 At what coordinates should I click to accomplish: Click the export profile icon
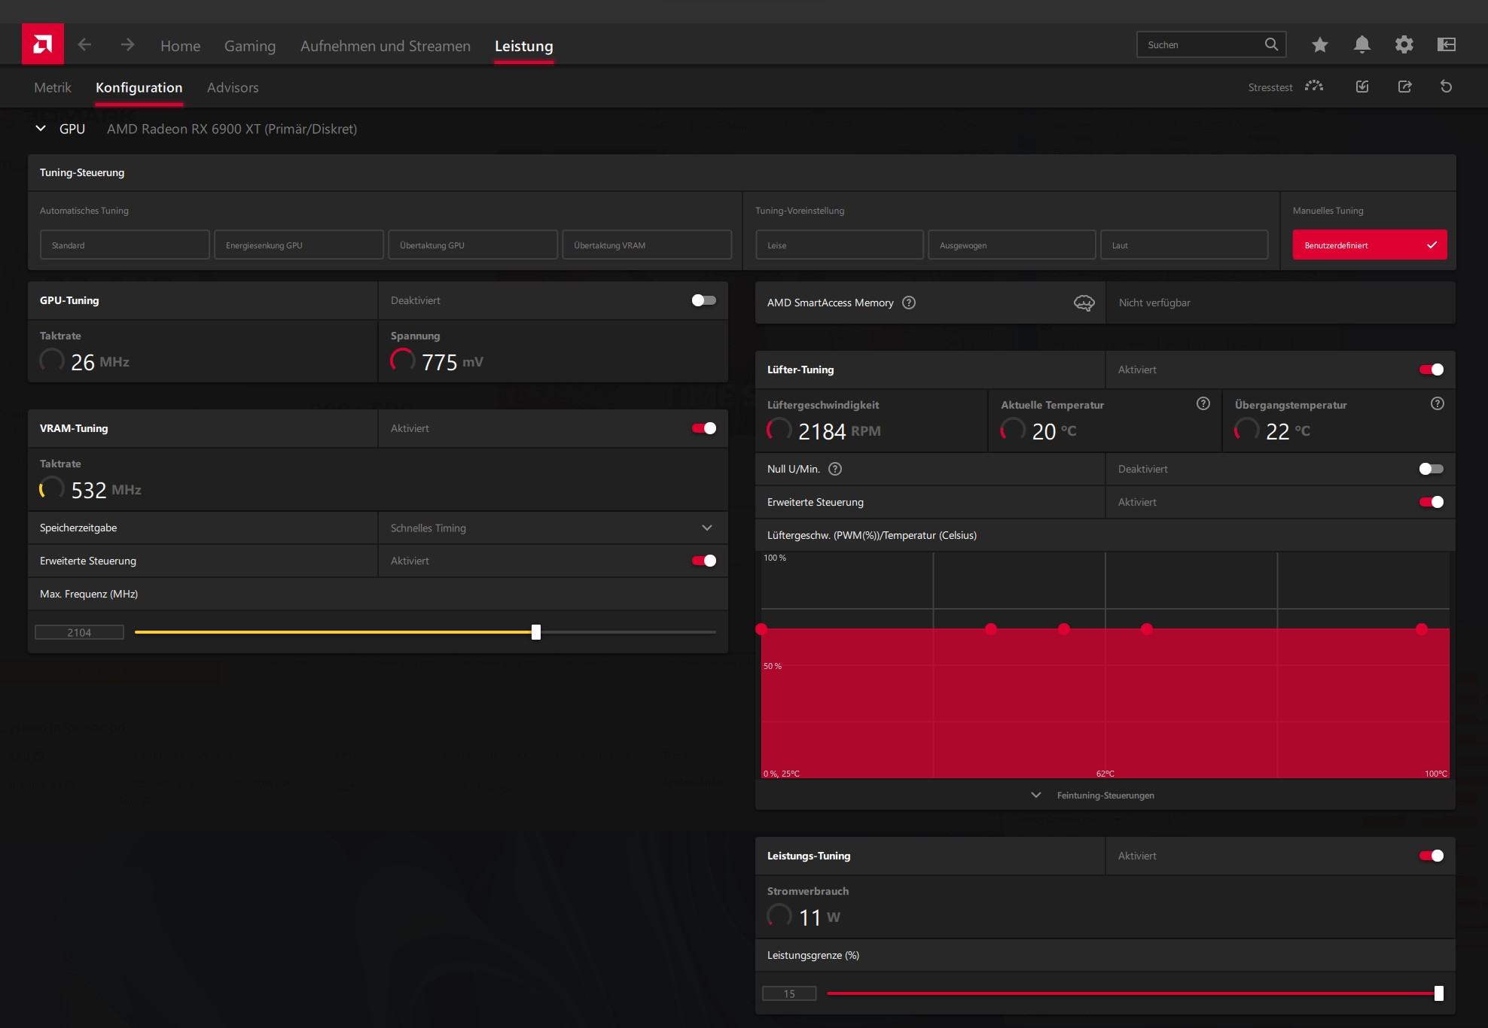click(1404, 87)
